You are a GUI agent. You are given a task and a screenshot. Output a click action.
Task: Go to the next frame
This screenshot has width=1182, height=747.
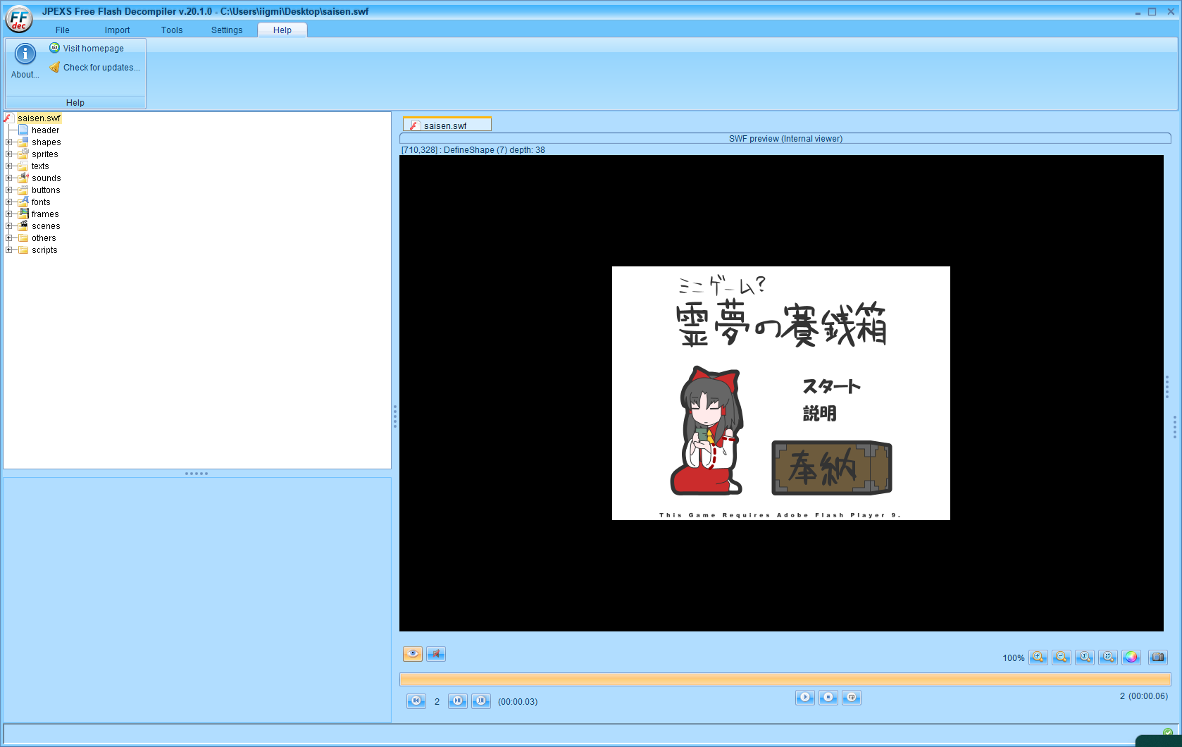[x=458, y=700]
